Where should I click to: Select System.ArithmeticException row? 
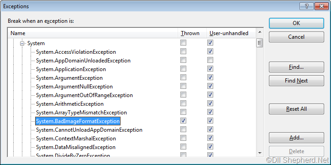point(70,104)
